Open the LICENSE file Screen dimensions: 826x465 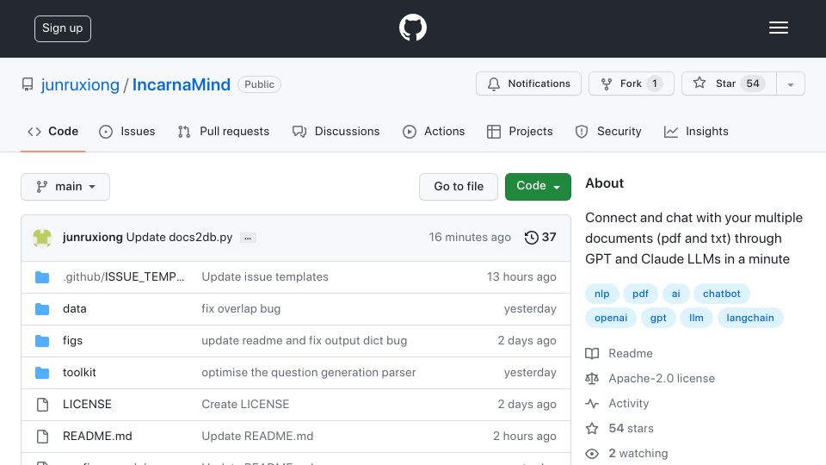(87, 405)
